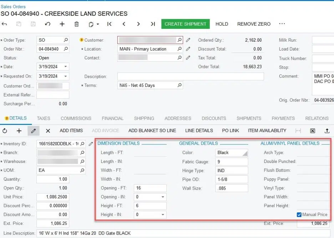
Task: Switch to the Shipping tab
Action: click(144, 118)
